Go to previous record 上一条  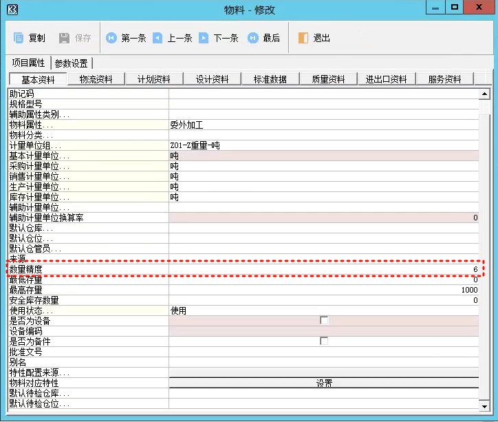click(173, 38)
